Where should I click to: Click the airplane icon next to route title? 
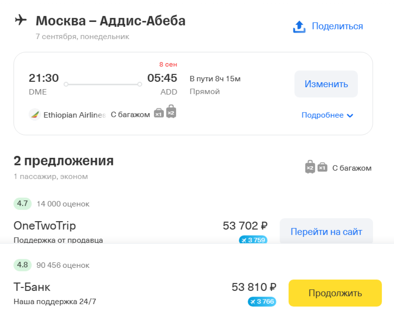pyautogui.click(x=21, y=20)
